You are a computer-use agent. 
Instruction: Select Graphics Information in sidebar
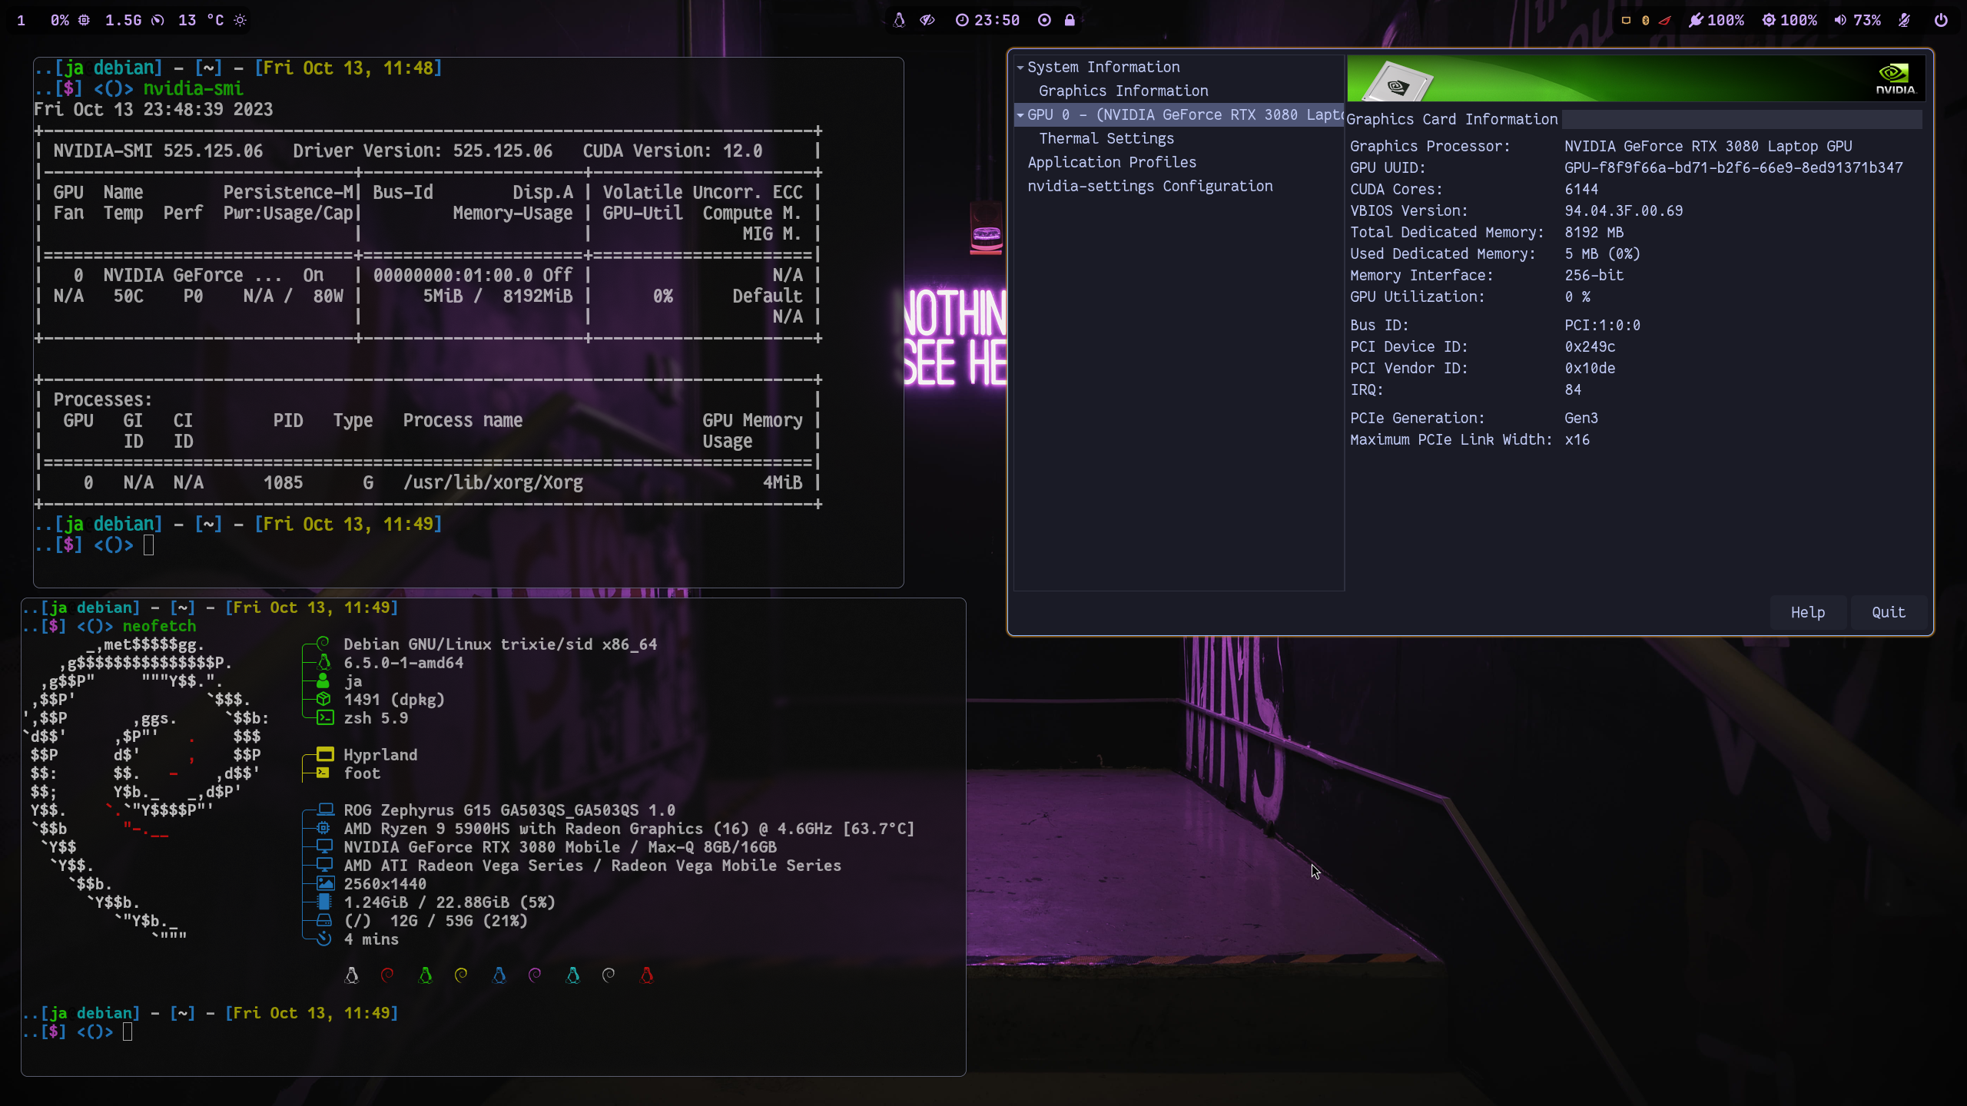pyautogui.click(x=1123, y=91)
